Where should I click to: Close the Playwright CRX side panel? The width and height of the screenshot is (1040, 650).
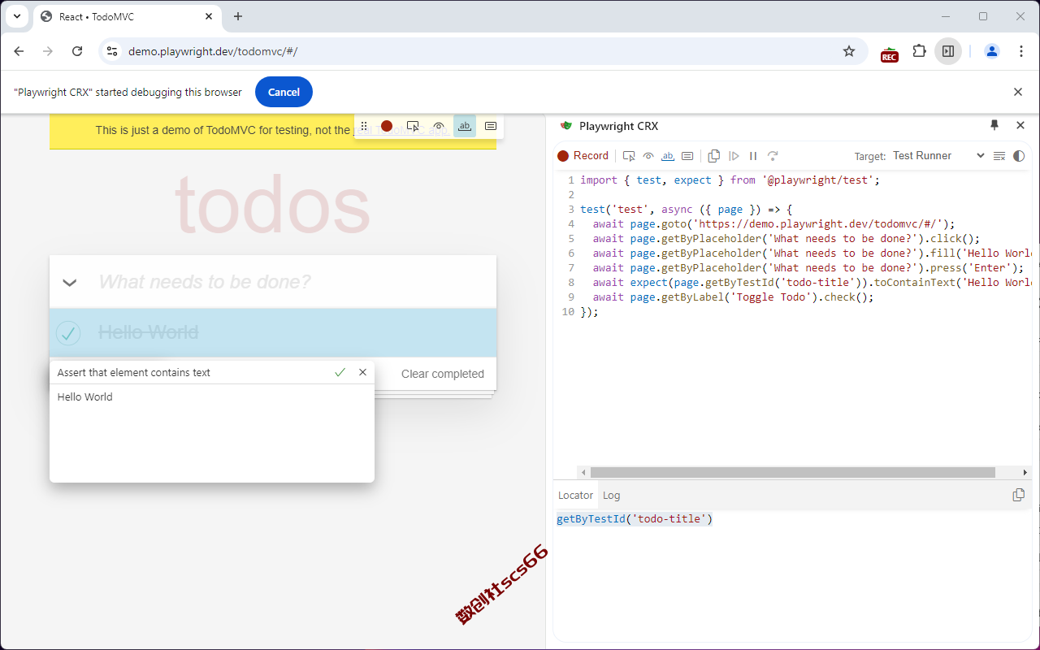(x=1020, y=125)
